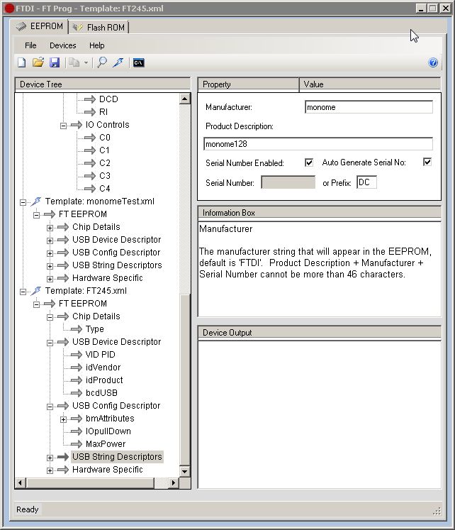Maximize the FT Prog window
This screenshot has height=530, width=455.
pyautogui.click(x=433, y=8)
